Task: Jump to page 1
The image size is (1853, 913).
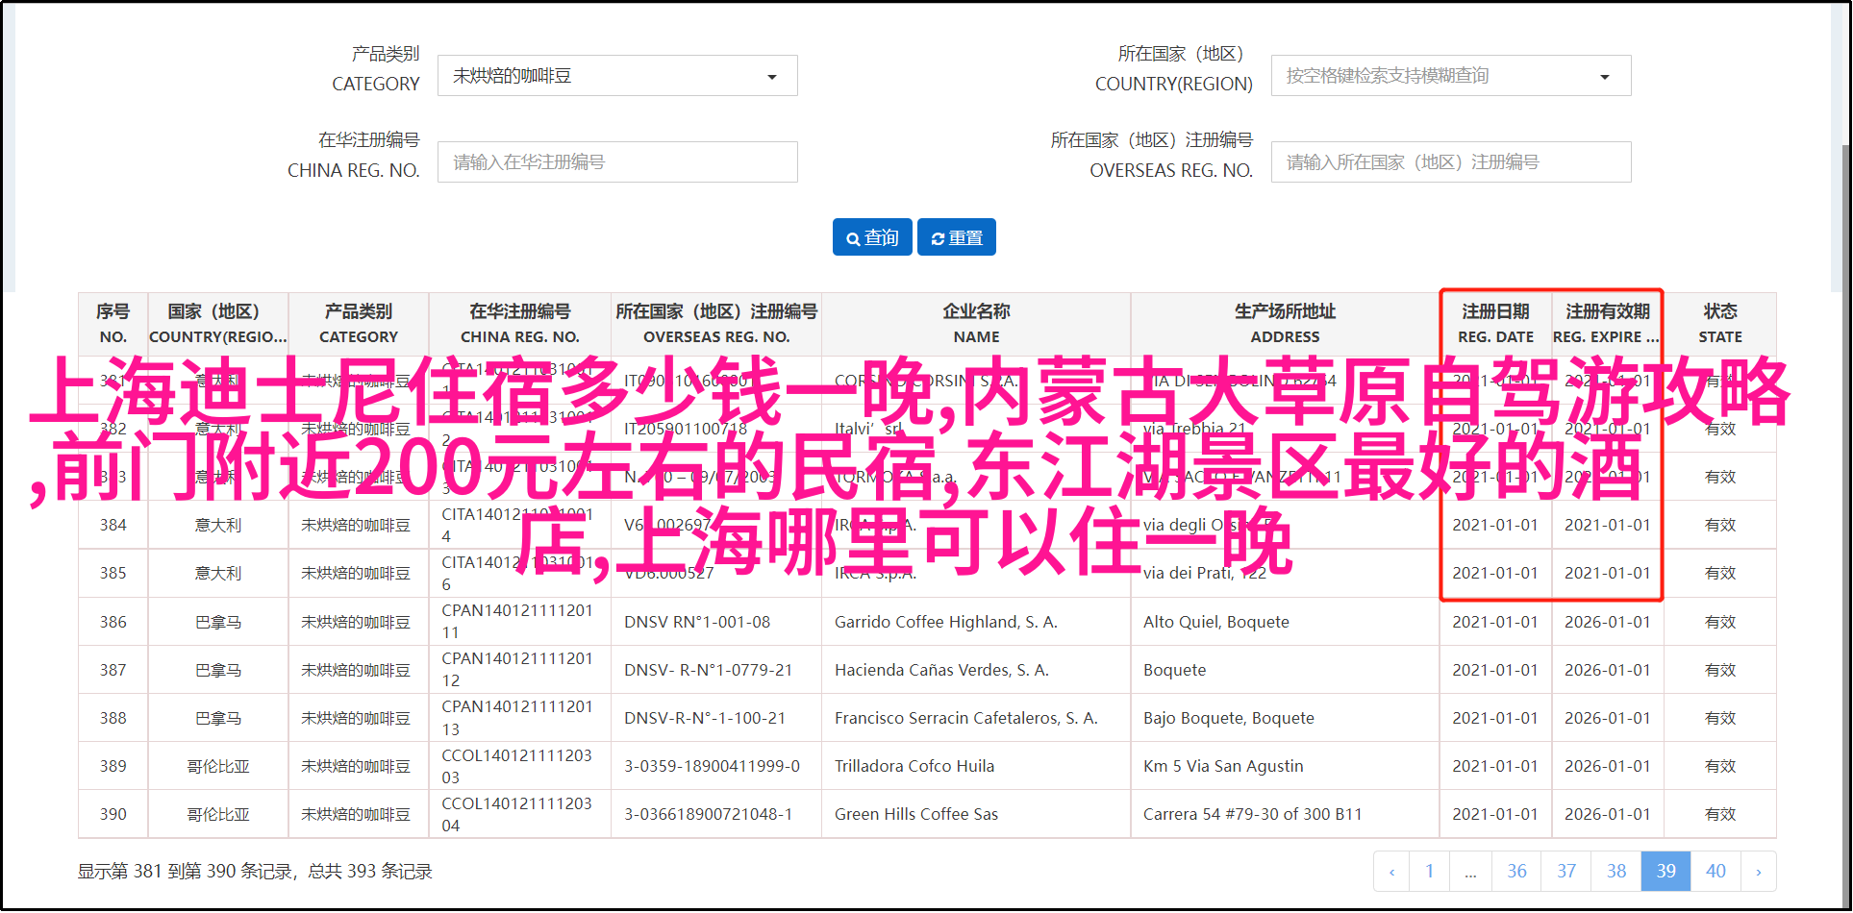Action: pos(1430,872)
